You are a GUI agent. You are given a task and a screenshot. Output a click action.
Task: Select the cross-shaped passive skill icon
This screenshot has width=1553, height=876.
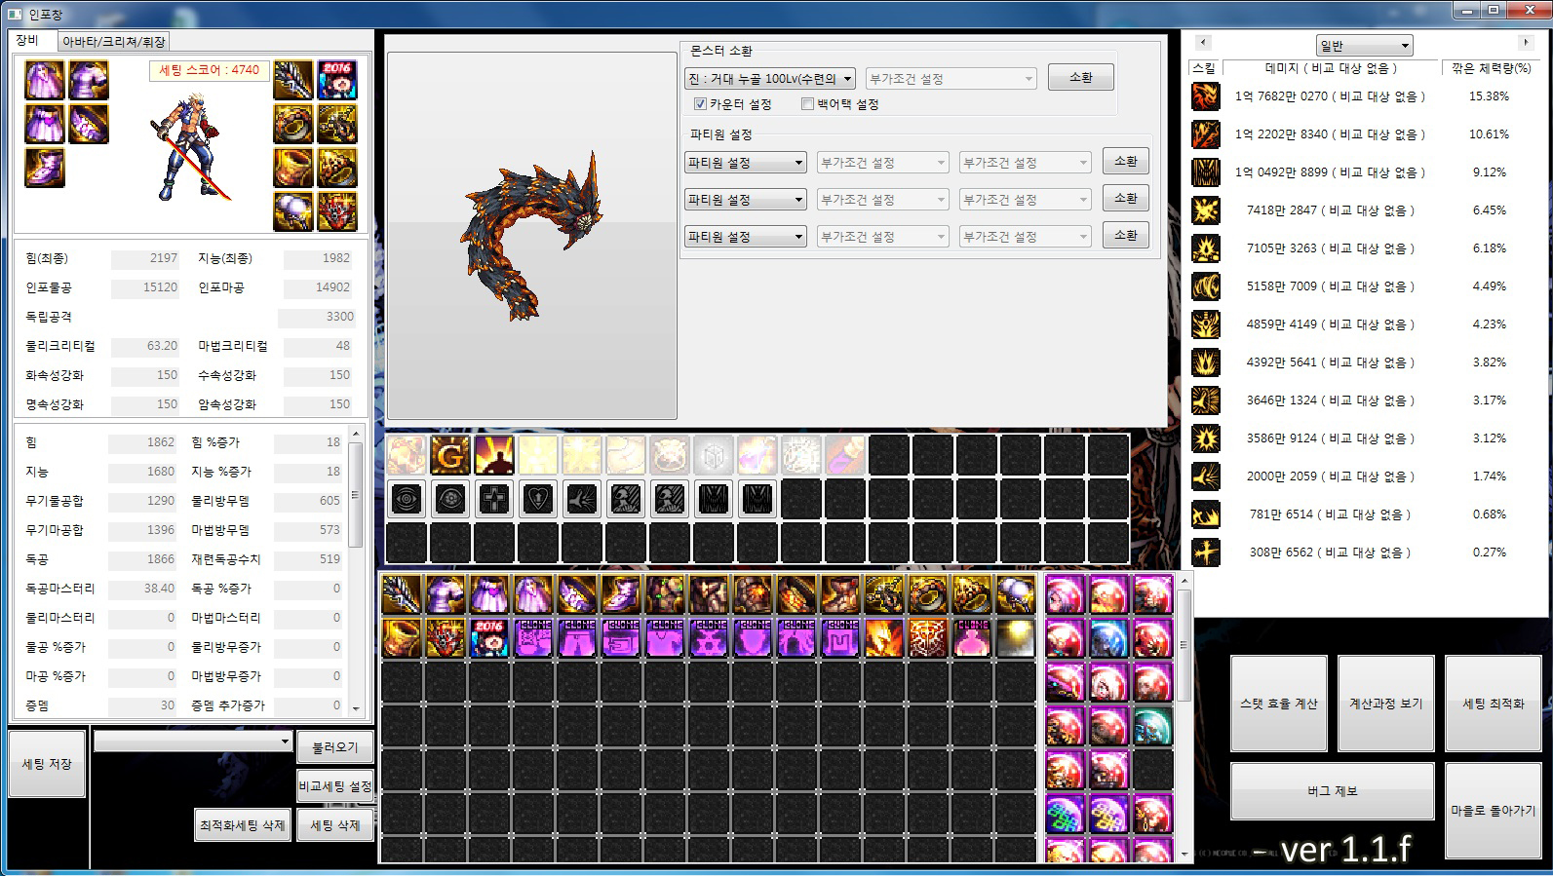click(494, 499)
